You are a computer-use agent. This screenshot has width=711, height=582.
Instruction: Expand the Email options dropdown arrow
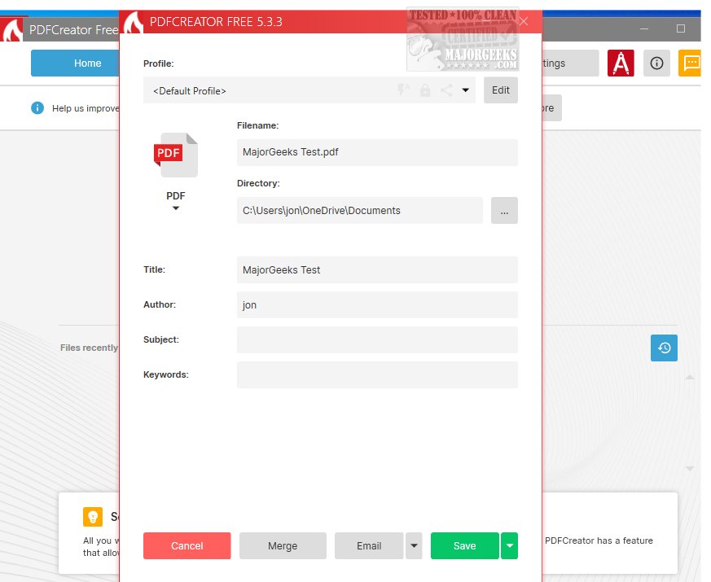tap(414, 545)
